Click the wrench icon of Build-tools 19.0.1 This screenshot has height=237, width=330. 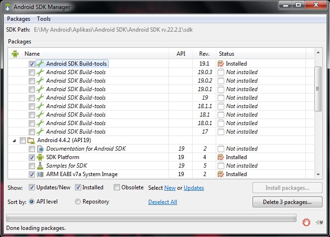pyautogui.click(x=40, y=89)
